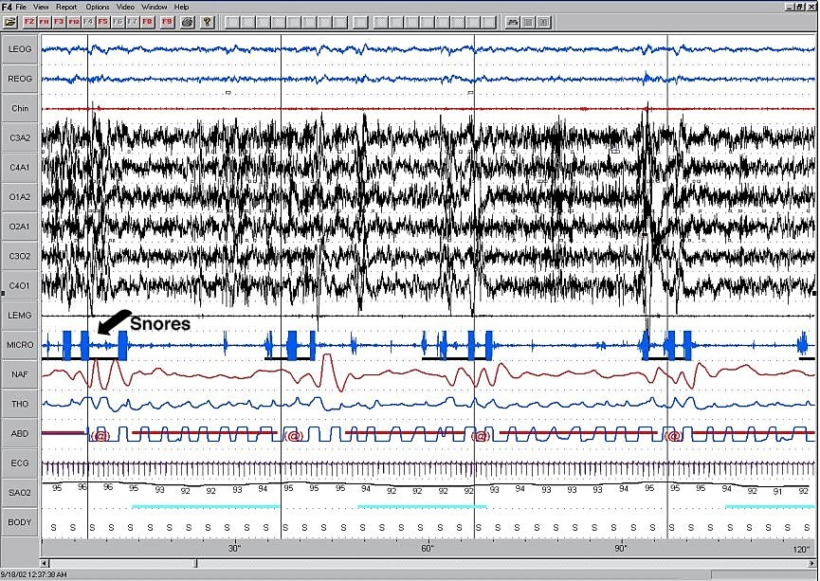Click the F5 toolbar button

[x=103, y=22]
